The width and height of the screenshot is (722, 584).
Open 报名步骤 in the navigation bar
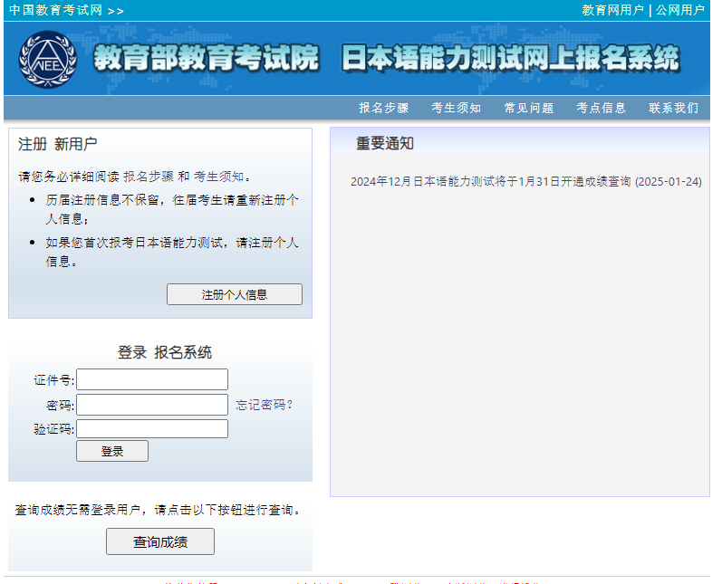pos(383,108)
